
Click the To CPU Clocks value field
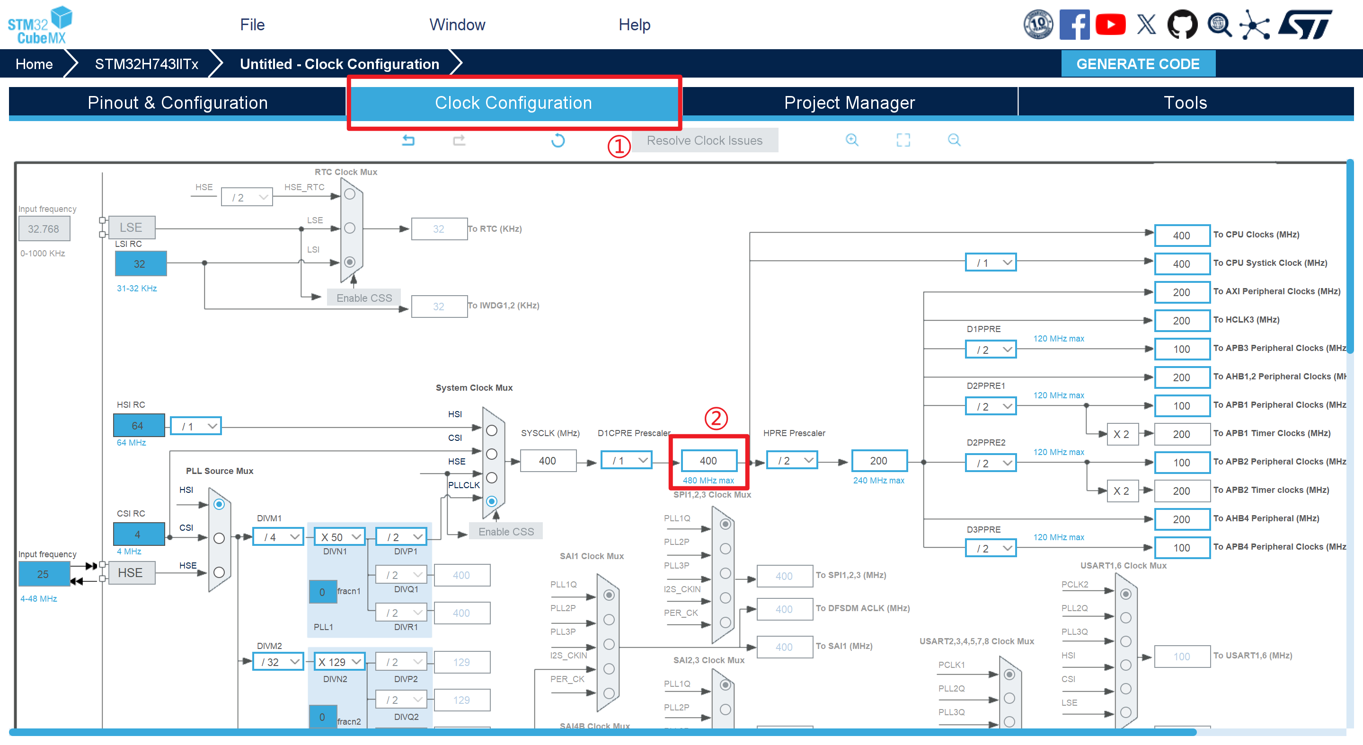tap(1182, 235)
